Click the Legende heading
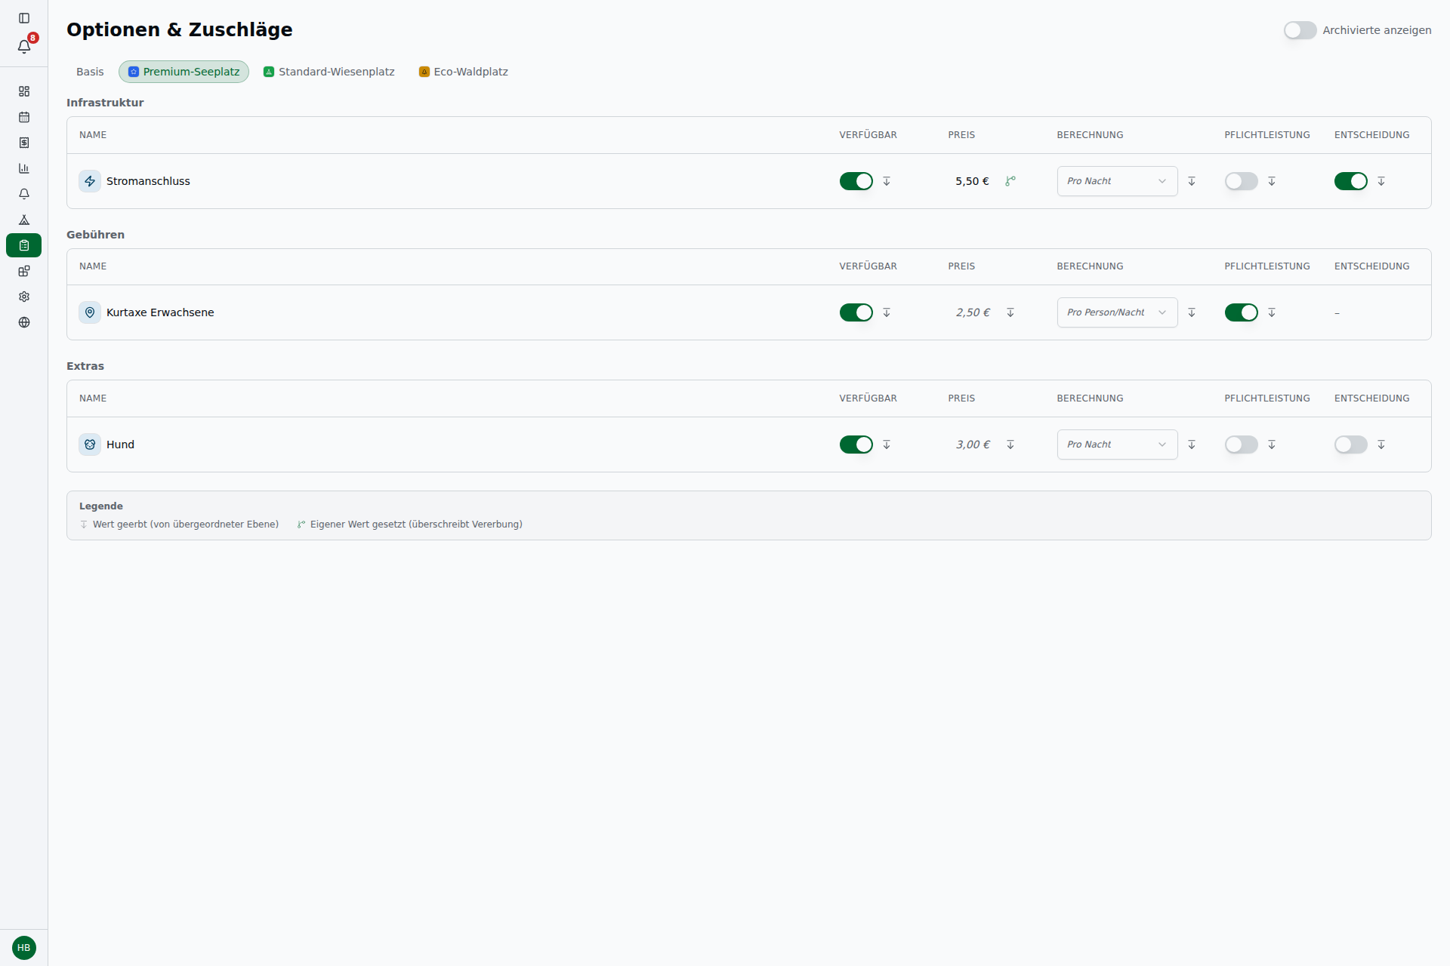This screenshot has width=1450, height=966. (x=101, y=506)
